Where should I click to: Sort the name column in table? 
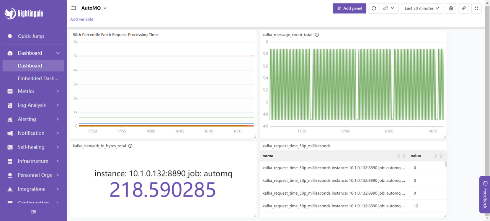tap(399, 156)
